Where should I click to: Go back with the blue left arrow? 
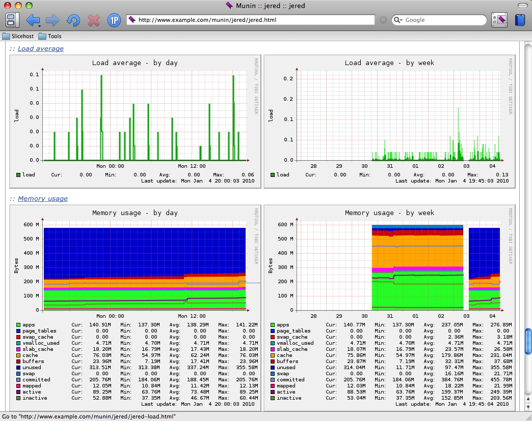(x=33, y=20)
